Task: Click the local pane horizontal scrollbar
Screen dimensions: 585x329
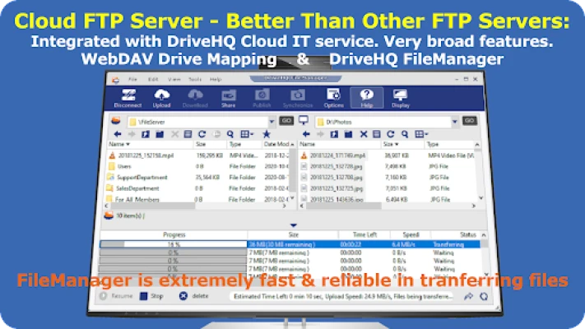Action: pyautogui.click(x=388, y=206)
